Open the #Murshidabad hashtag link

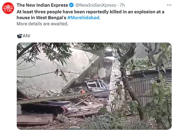point(83,18)
